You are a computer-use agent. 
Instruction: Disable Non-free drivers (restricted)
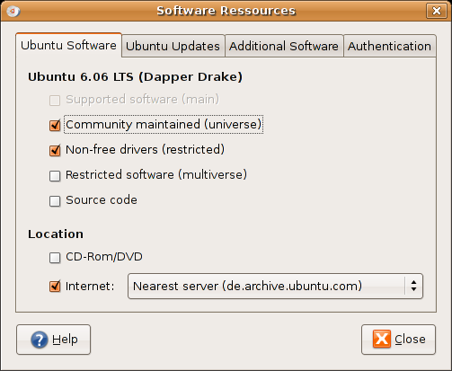tap(55, 150)
